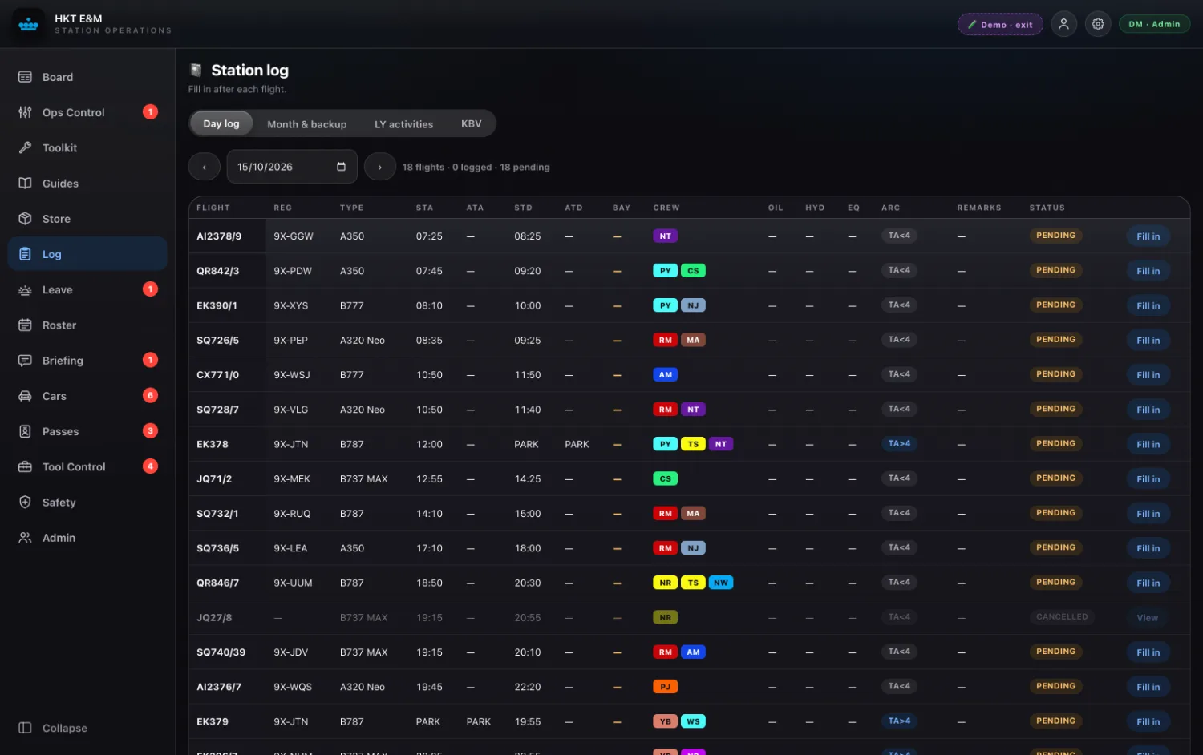1203x755 pixels.
Task: Open the Safety shield icon
Action: pos(25,503)
